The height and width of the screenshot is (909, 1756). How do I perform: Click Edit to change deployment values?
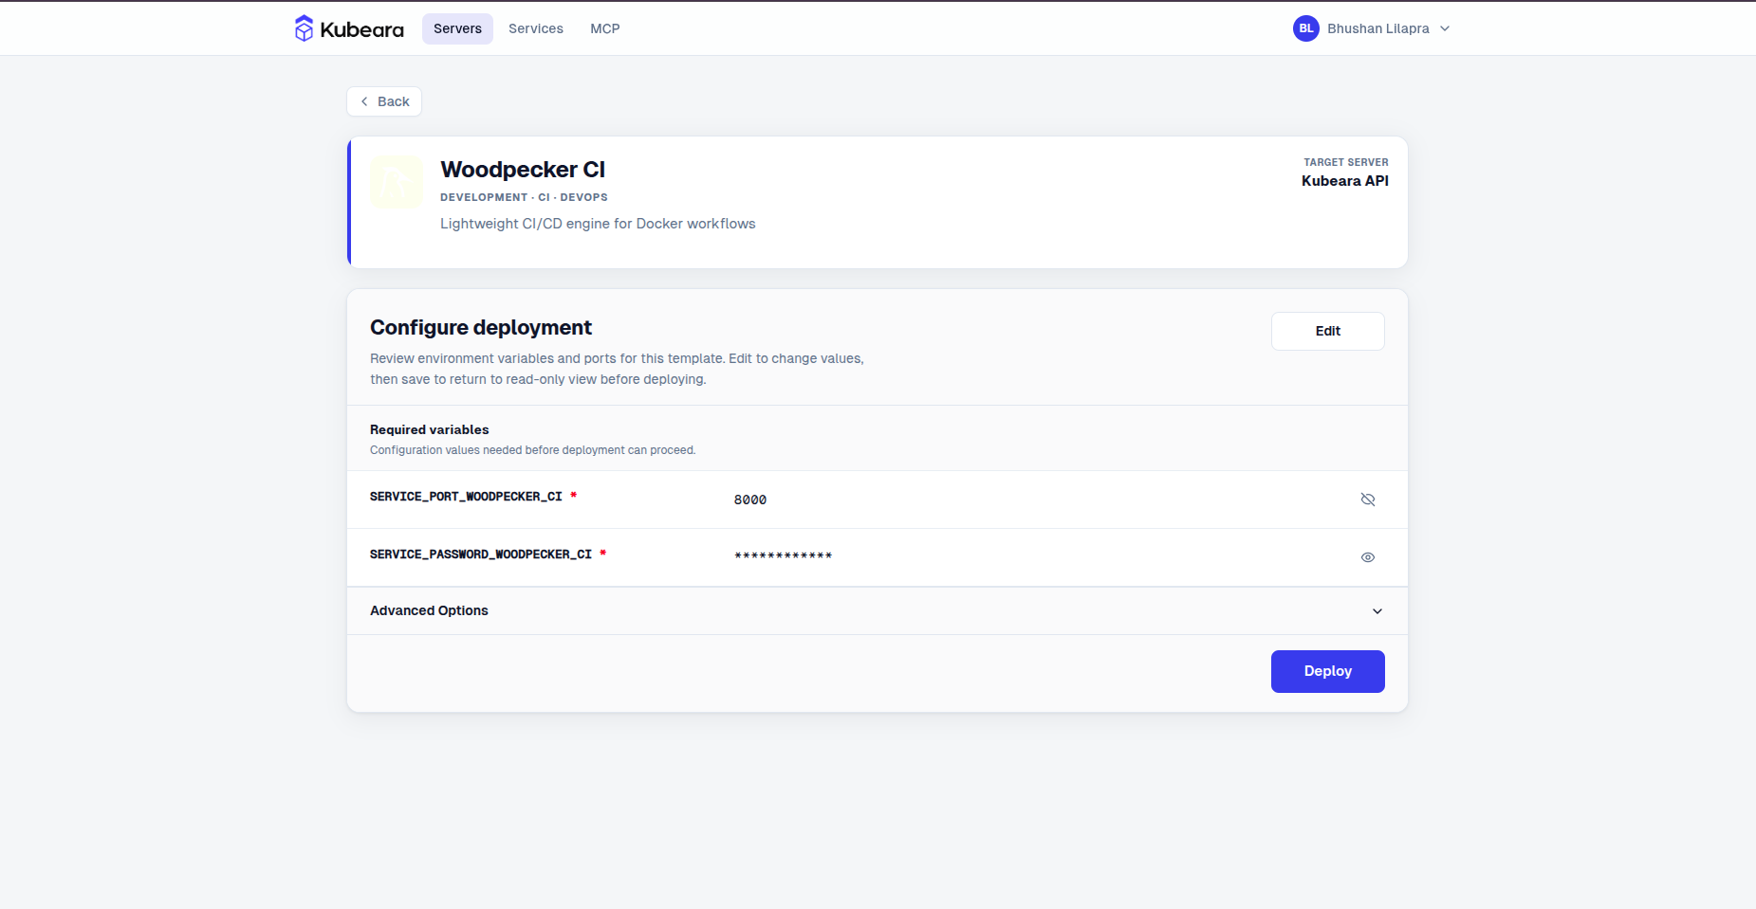coord(1328,331)
